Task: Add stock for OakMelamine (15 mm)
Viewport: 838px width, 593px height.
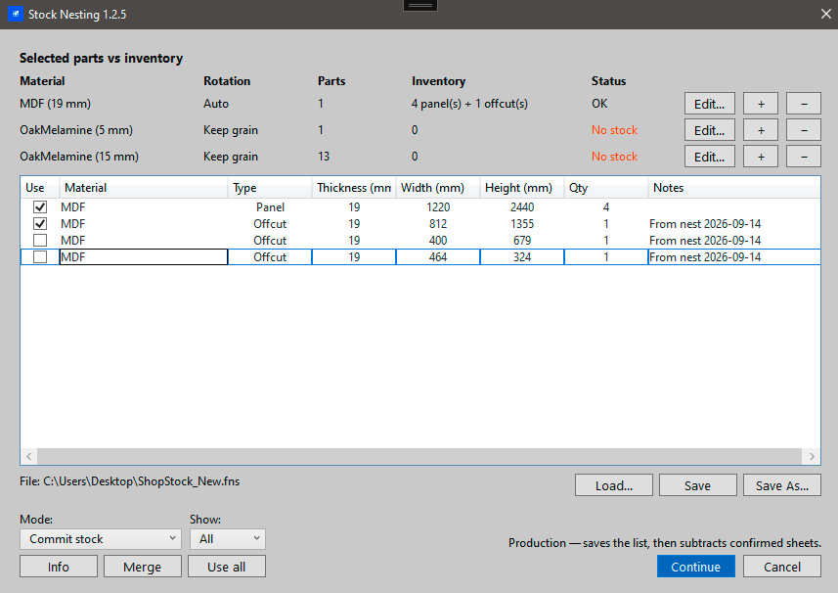Action: [x=761, y=157]
